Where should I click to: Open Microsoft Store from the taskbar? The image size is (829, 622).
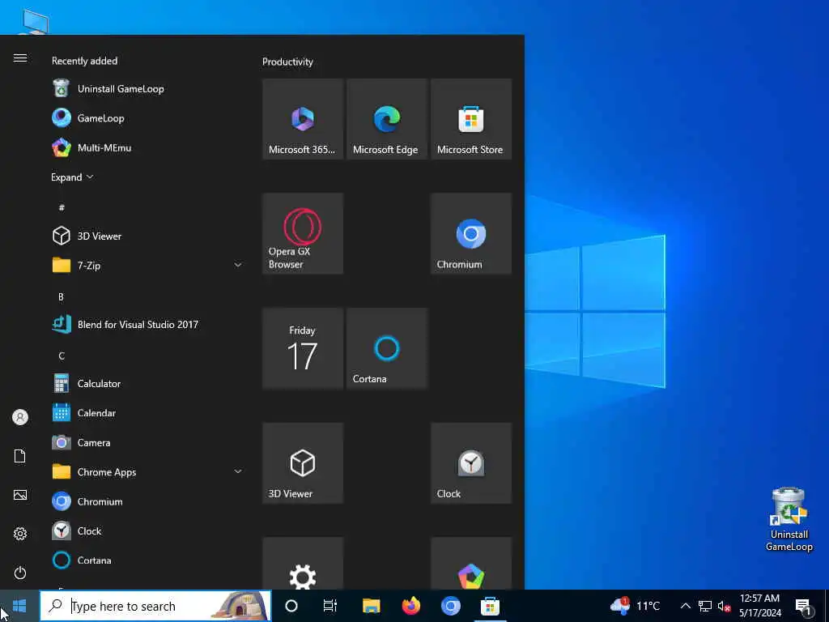(x=490, y=606)
